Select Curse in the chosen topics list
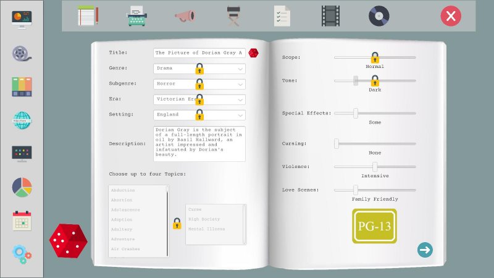The image size is (494, 278). (x=195, y=209)
